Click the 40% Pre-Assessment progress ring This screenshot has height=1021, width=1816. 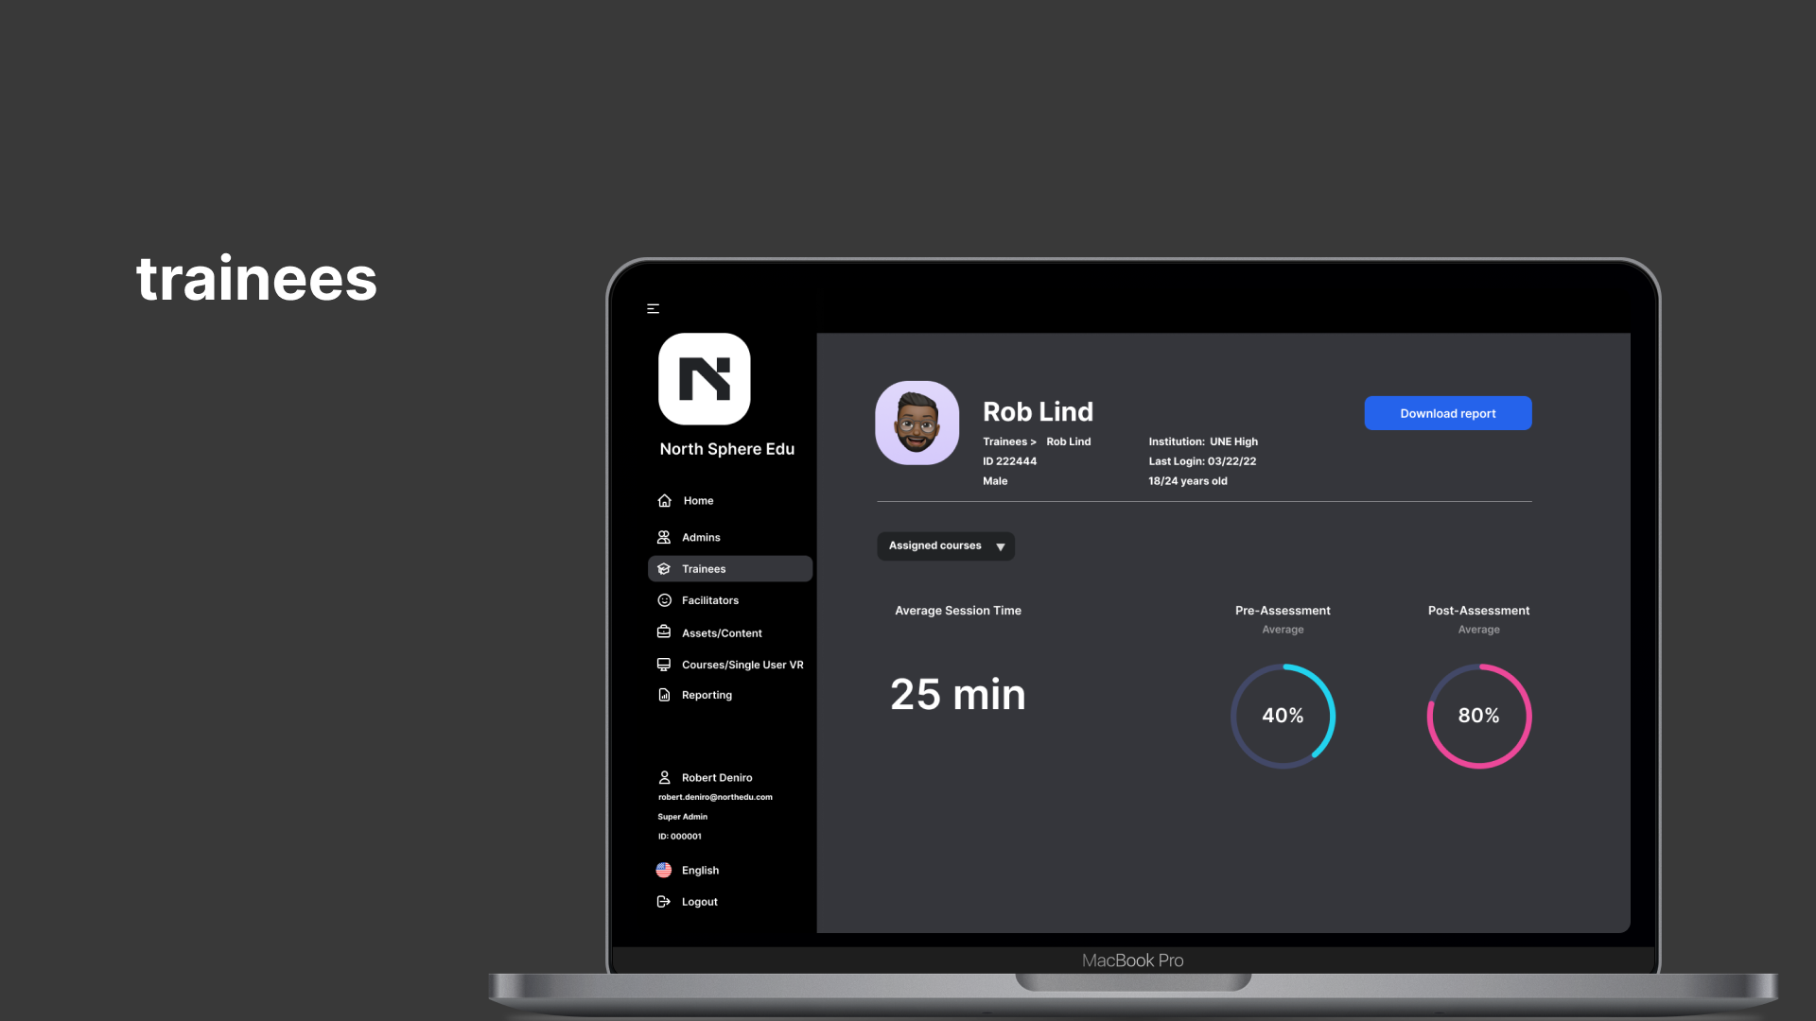click(x=1283, y=716)
